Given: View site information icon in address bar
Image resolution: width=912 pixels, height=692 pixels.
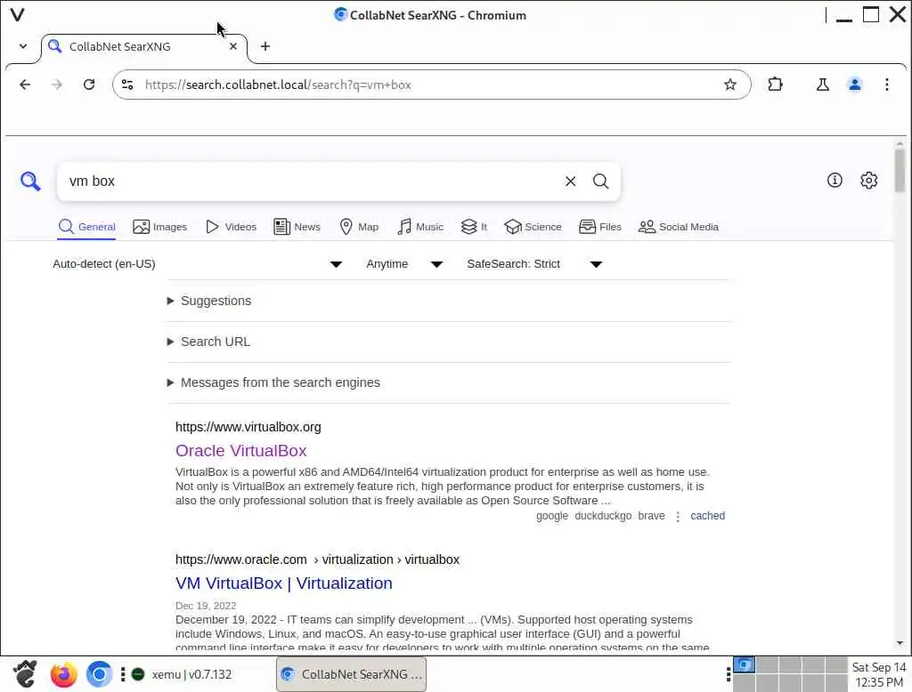Looking at the screenshot, I should tap(127, 84).
